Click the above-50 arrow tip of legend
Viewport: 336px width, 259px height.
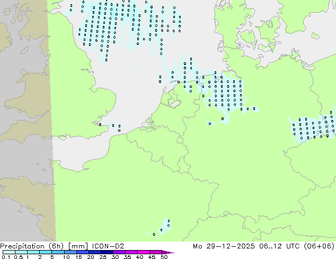click(168, 252)
